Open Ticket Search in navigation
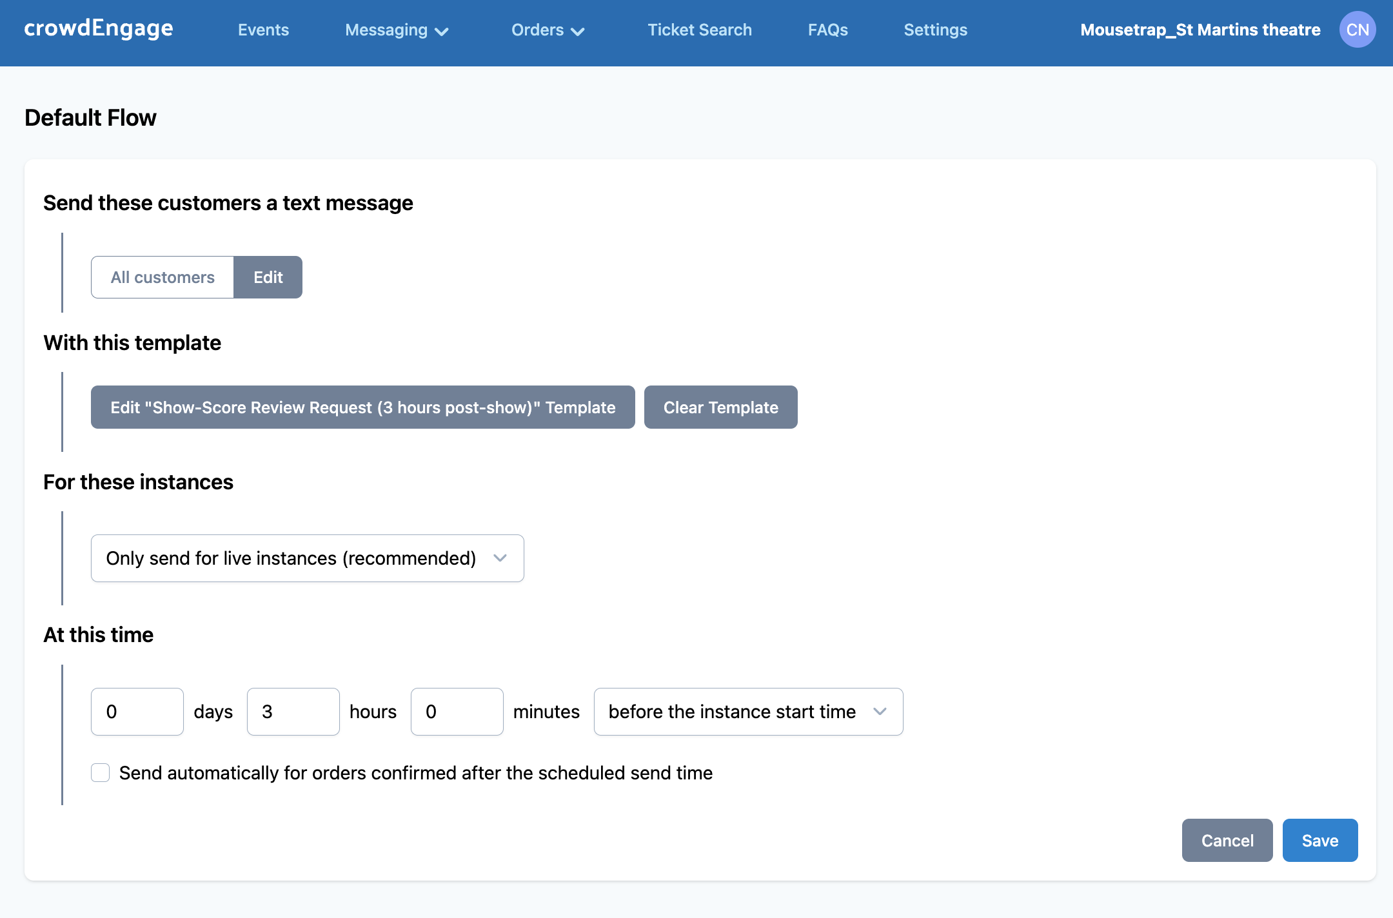The height and width of the screenshot is (918, 1393). [x=699, y=30]
